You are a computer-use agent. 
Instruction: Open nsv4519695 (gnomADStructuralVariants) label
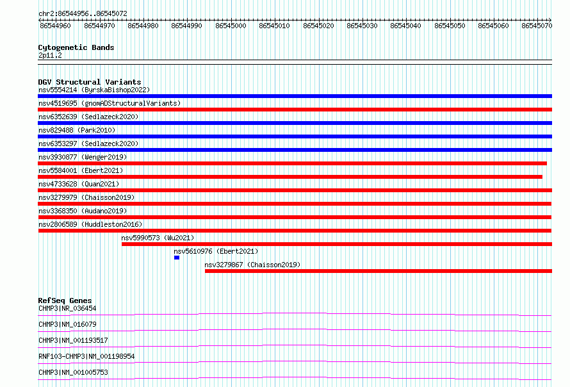pos(110,103)
